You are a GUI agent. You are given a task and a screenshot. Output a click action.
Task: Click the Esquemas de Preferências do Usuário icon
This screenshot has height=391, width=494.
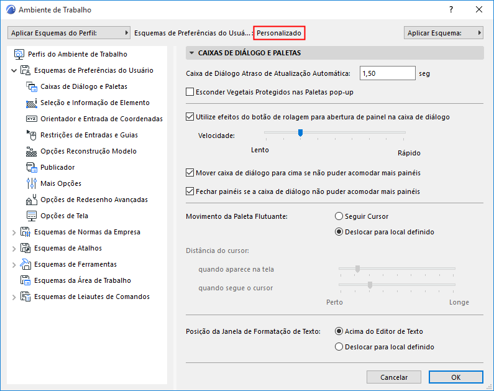(x=25, y=70)
